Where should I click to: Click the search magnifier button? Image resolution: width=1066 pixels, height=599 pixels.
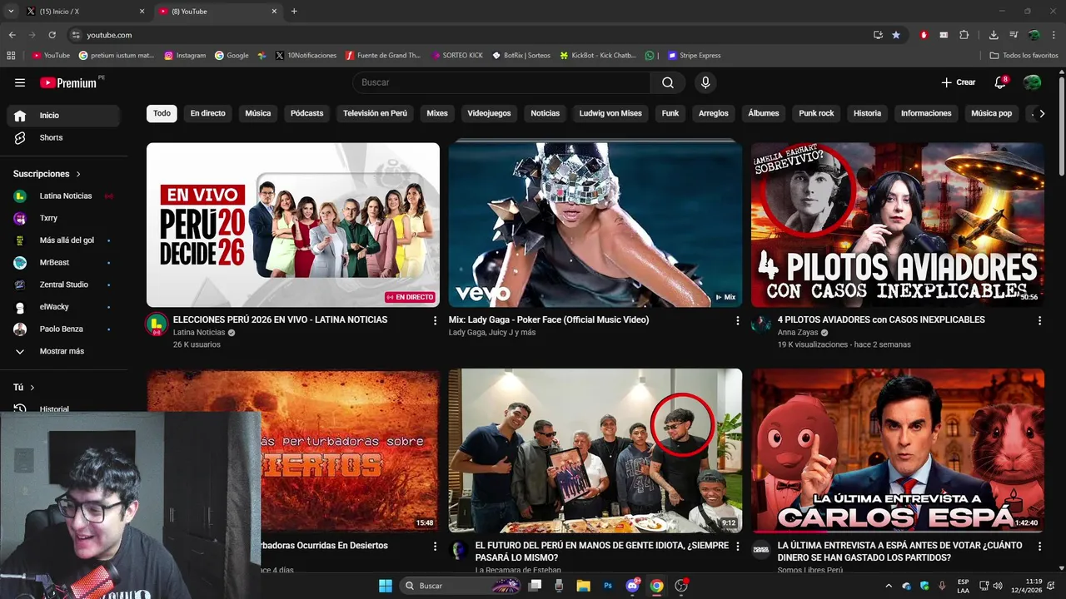668,82
